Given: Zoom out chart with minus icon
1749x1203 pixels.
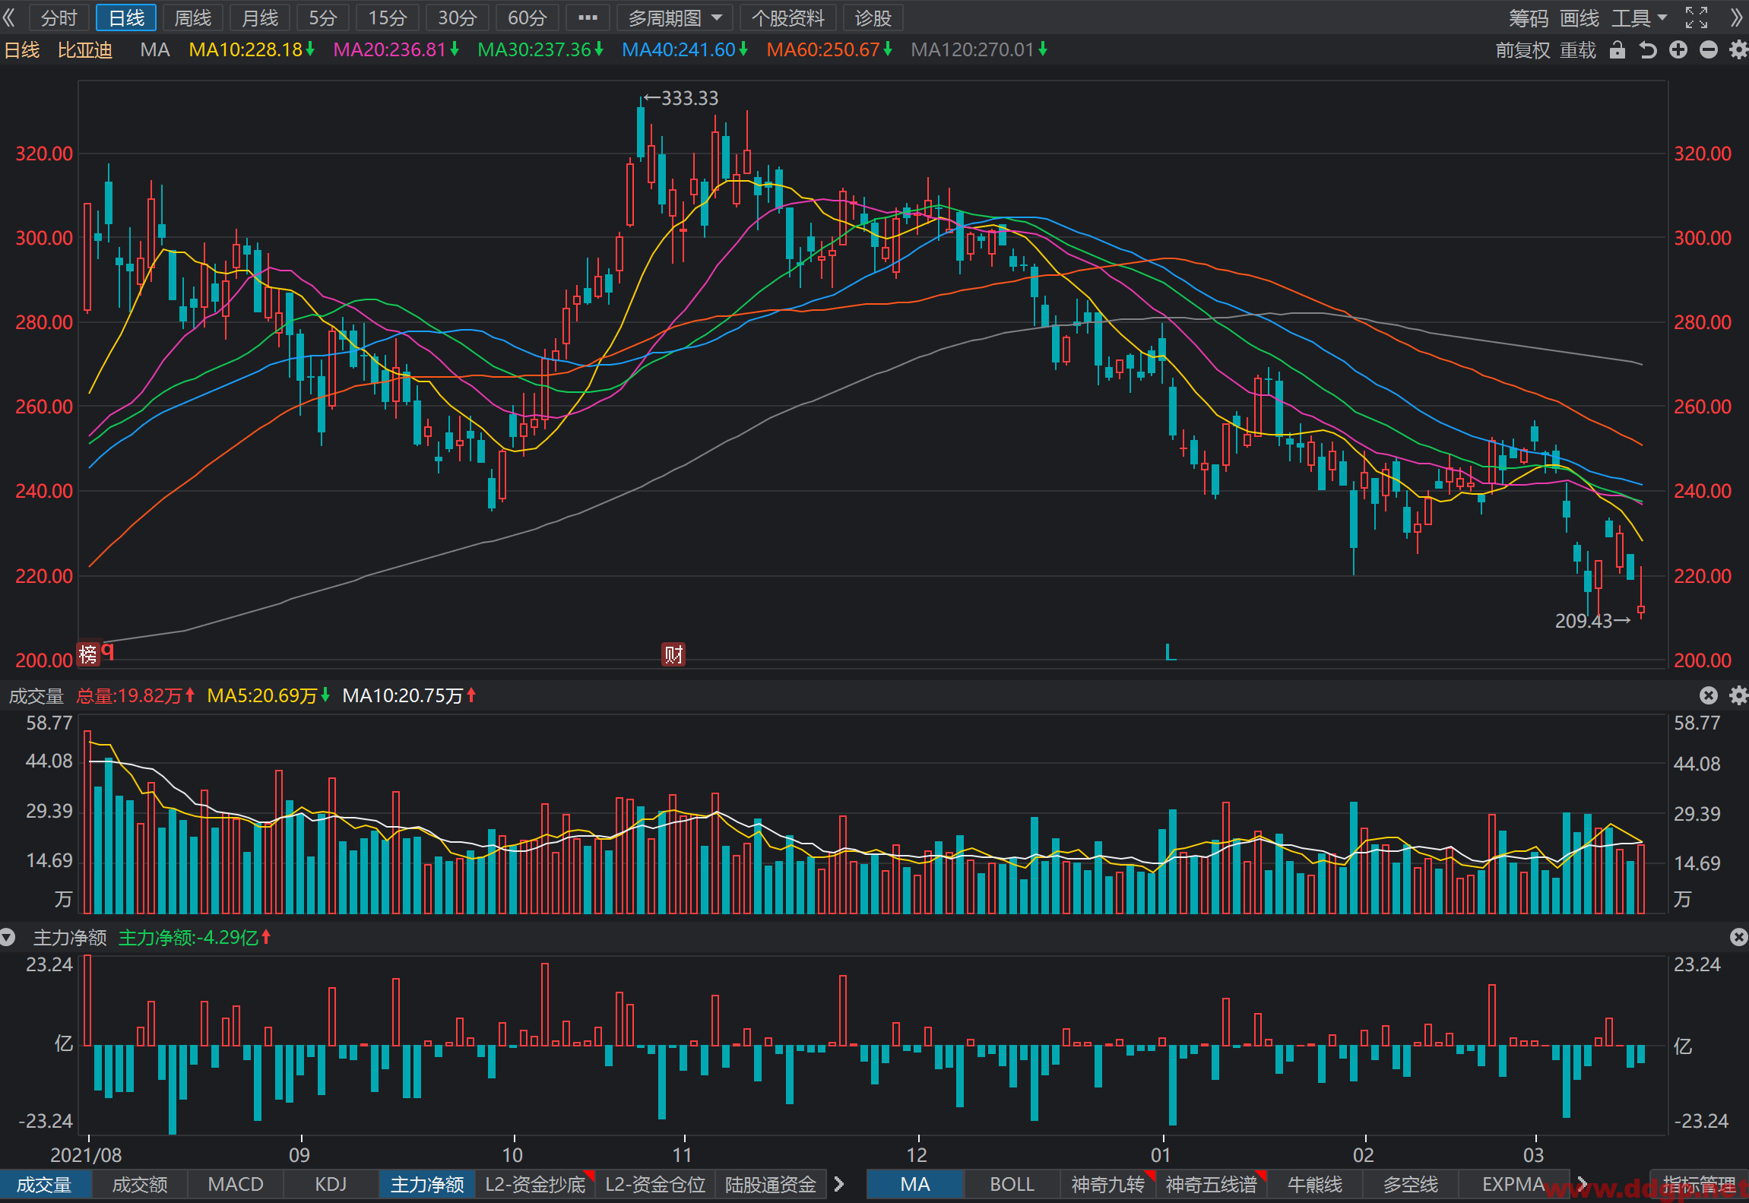Looking at the screenshot, I should (x=1709, y=50).
